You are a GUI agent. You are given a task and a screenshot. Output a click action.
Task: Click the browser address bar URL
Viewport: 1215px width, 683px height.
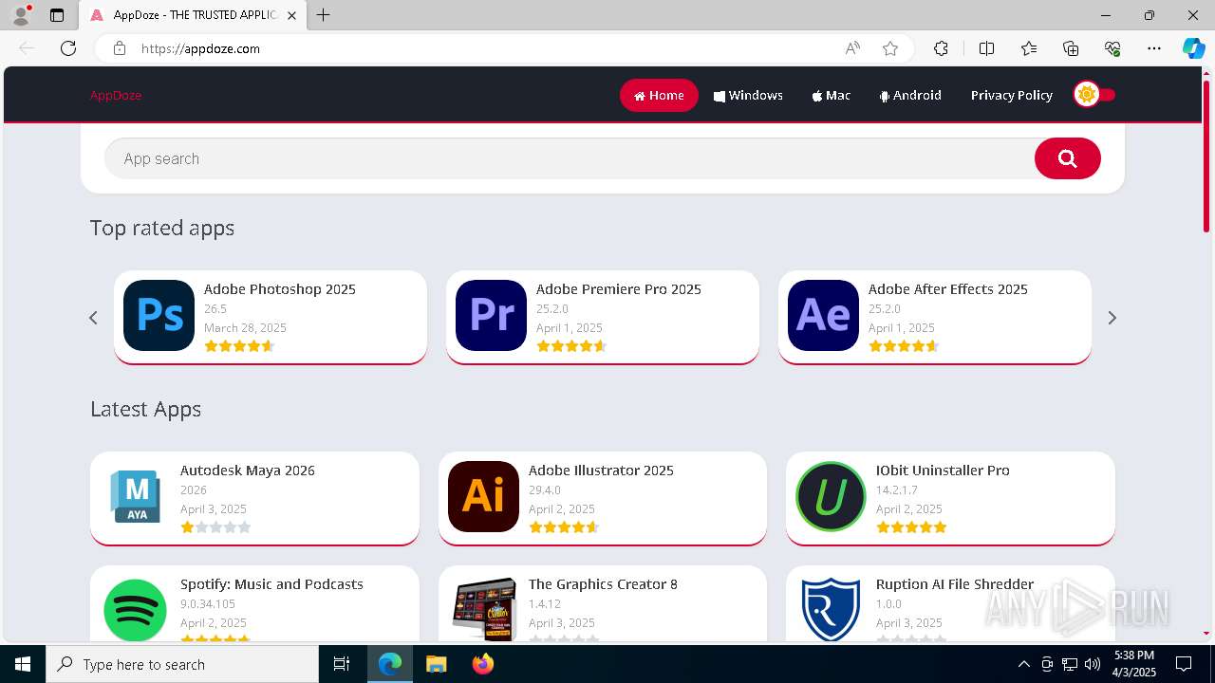(200, 48)
